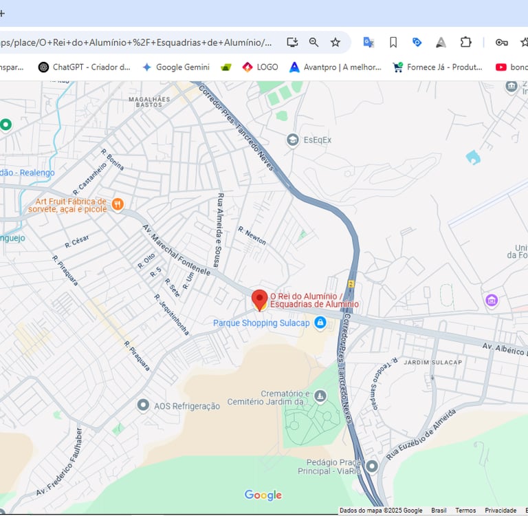This screenshot has height=516, width=528.
Task: Select the EsEqEx school pin
Action: tap(293, 140)
